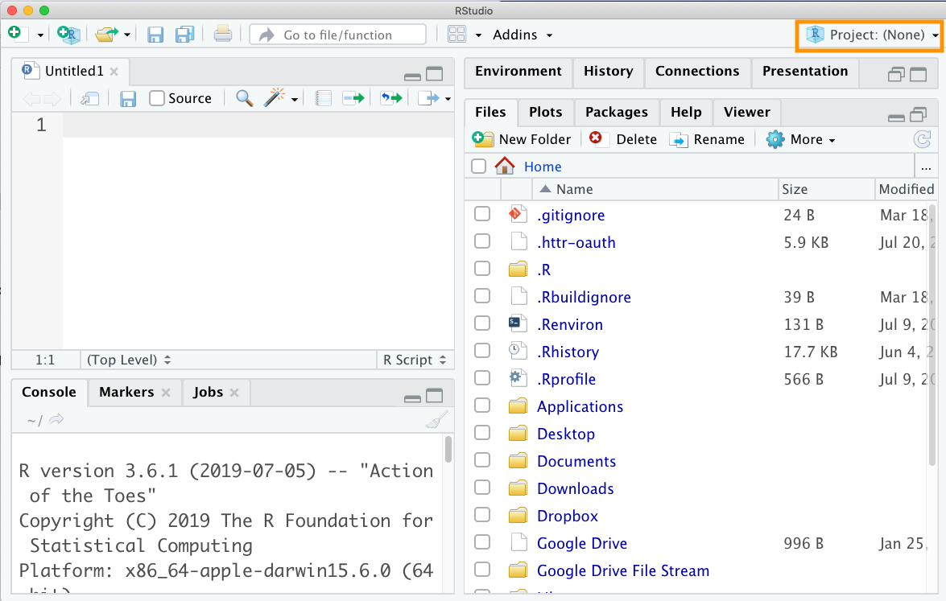Click the Rename file button
Image resolution: width=946 pixels, height=601 pixels.
tap(707, 139)
